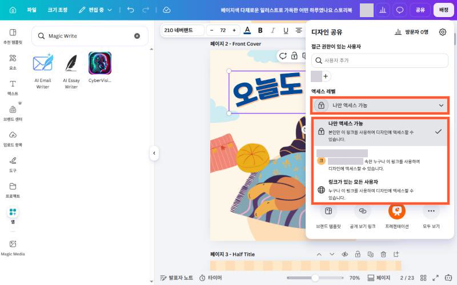Click 프레젠테이션 share option
This screenshot has height=285, width=457.
396,216
